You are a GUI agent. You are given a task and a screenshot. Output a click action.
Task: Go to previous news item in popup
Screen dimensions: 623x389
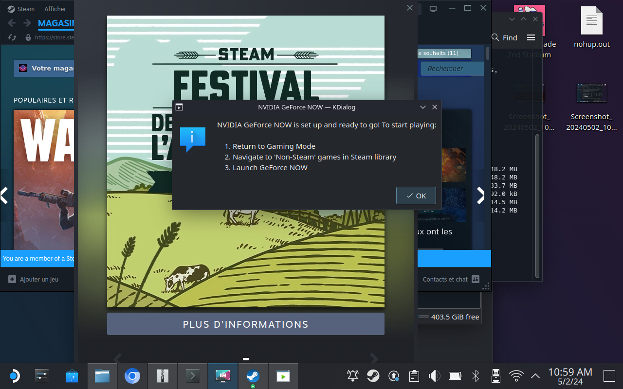pyautogui.click(x=117, y=358)
